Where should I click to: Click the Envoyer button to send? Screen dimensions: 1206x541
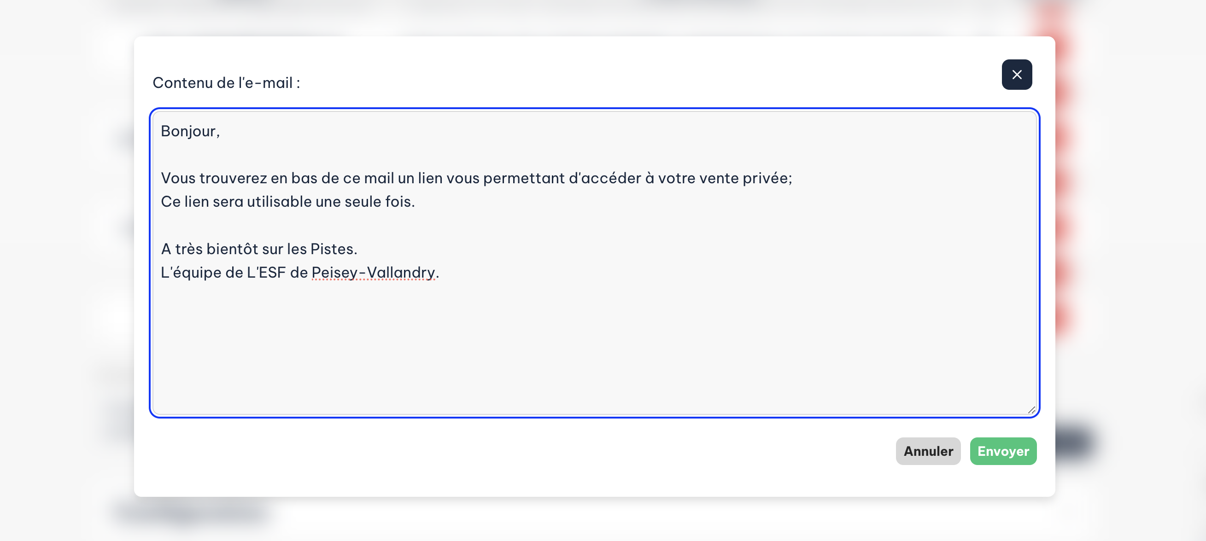point(1003,451)
